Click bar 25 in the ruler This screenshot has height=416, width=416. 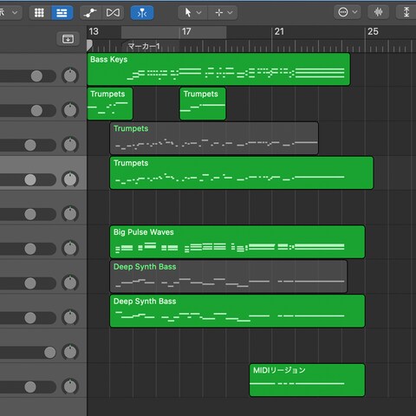[373, 31]
